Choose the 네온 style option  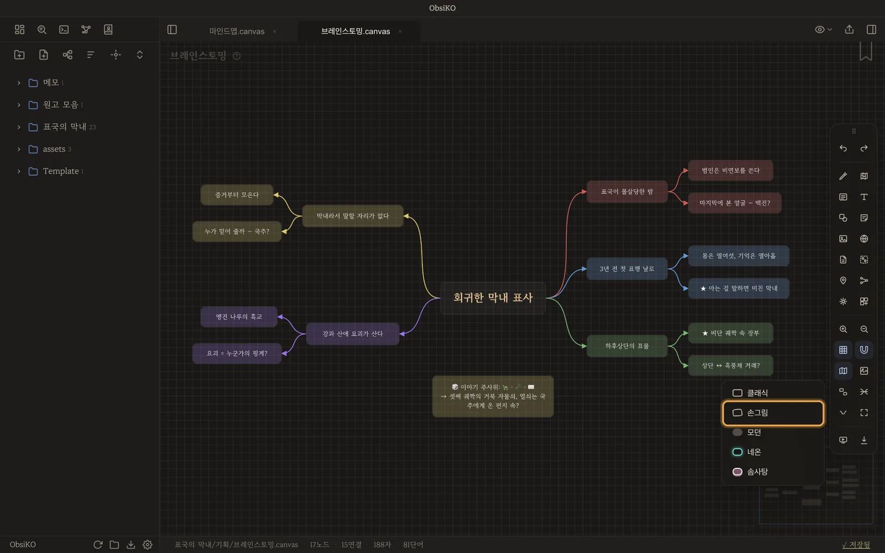click(773, 452)
